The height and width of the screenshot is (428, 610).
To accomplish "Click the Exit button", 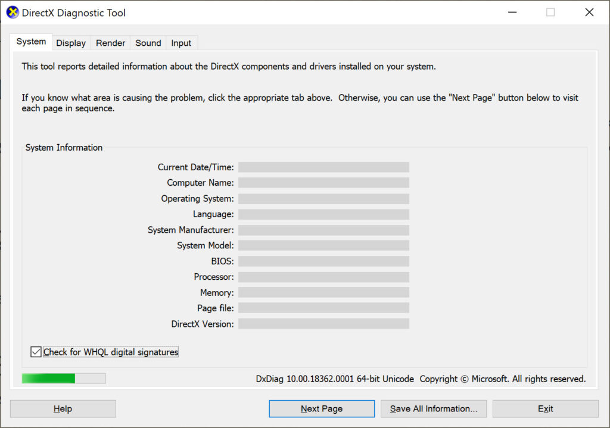I will 545,408.
